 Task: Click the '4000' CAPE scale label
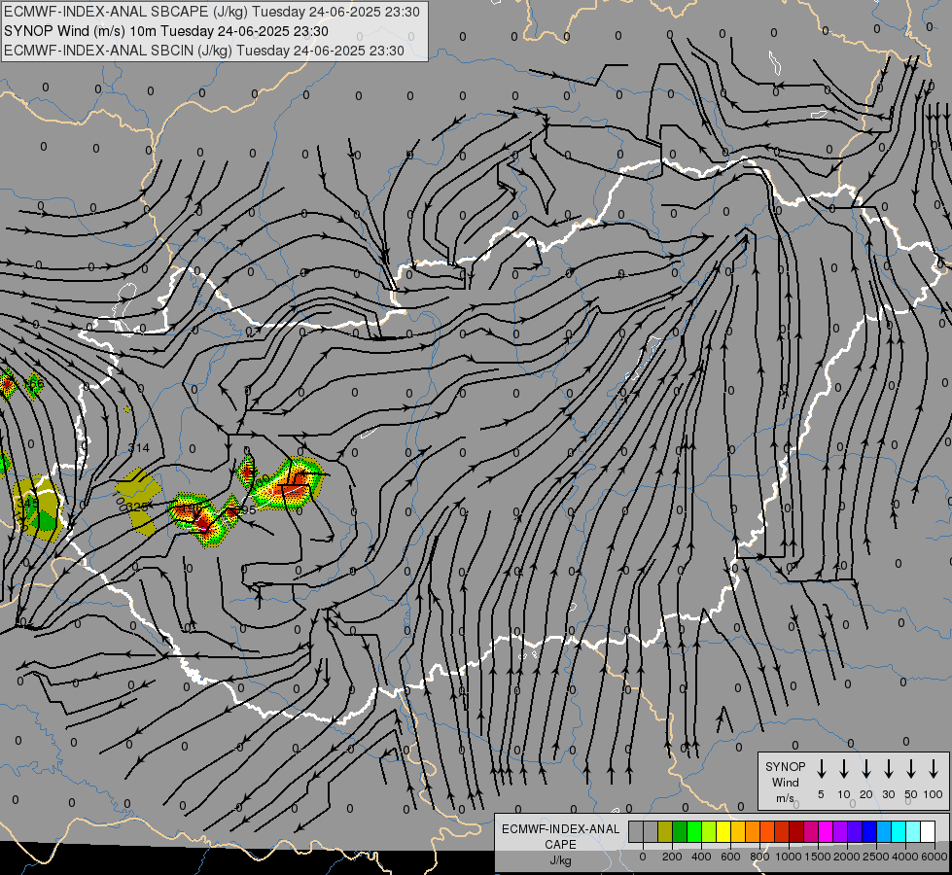click(x=905, y=857)
